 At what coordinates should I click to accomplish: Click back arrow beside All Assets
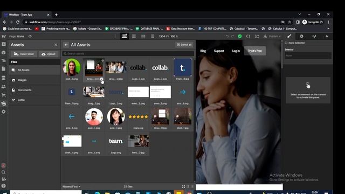(x=66, y=45)
